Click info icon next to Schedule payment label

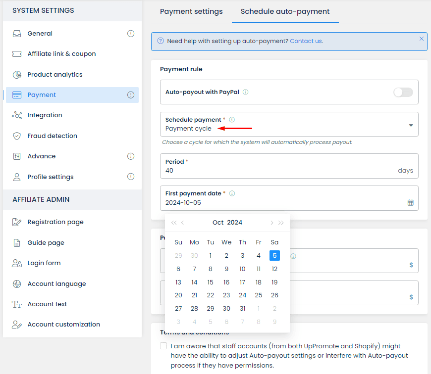click(232, 120)
